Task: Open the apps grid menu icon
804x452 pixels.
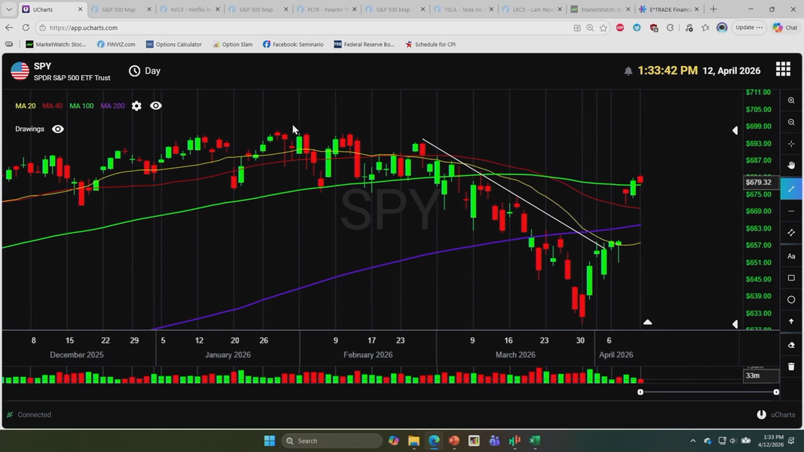Action: tap(783, 69)
